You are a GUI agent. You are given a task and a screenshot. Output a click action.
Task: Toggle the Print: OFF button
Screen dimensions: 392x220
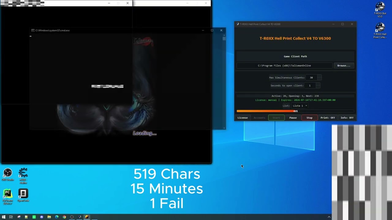pos(328,118)
